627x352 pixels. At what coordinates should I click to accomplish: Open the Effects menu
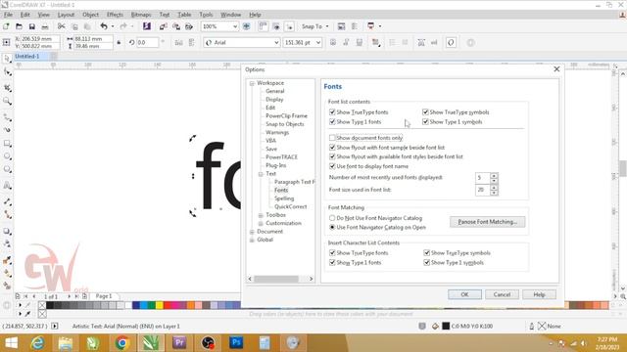click(x=115, y=15)
